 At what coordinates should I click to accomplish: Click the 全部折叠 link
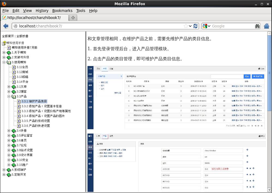[22, 36]
